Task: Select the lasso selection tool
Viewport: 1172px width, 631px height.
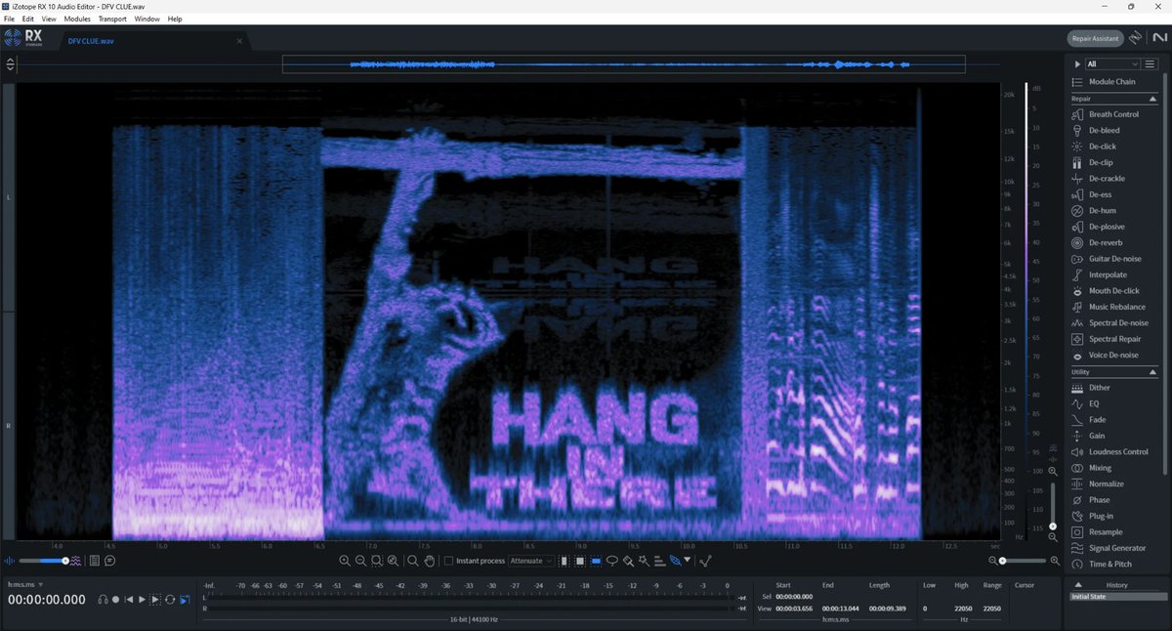Action: 612,561
